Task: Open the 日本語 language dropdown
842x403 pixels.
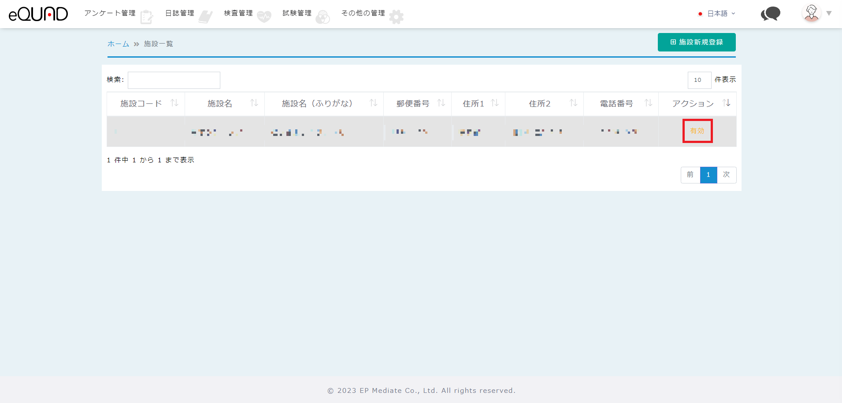Action: [x=717, y=14]
